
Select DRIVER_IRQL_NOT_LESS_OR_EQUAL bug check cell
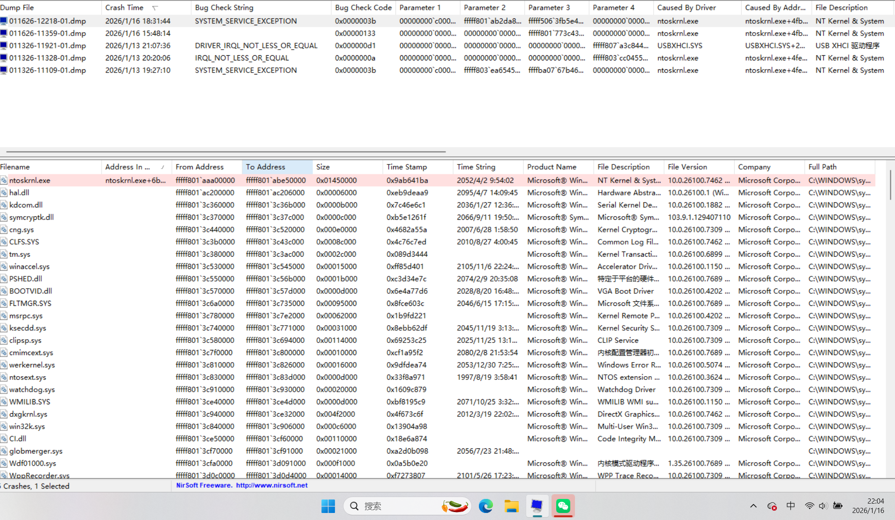pyautogui.click(x=256, y=45)
